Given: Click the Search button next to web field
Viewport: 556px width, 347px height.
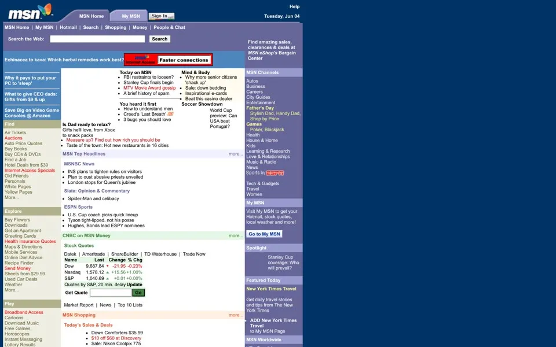Looking at the screenshot, I should pos(160,39).
